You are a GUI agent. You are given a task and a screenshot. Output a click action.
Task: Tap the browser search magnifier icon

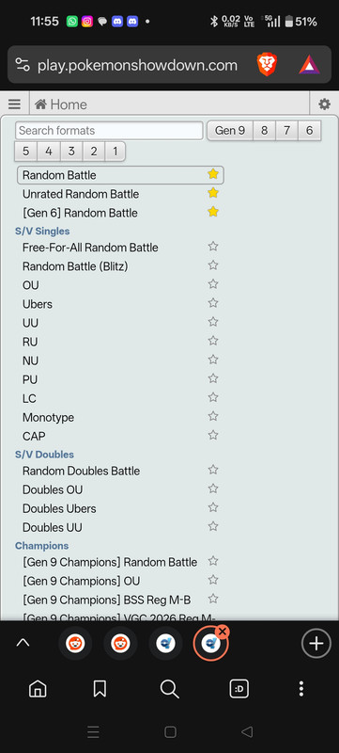[169, 689]
